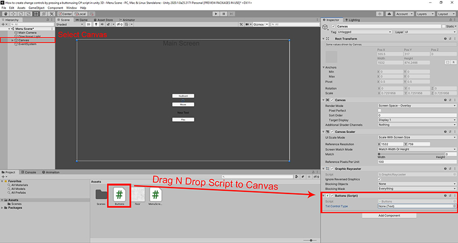Switch to the Console tab

pos(29,172)
